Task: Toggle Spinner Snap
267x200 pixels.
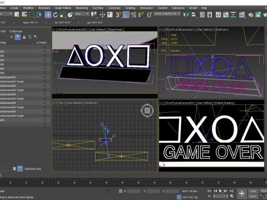Action: pyautogui.click(x=141, y=14)
